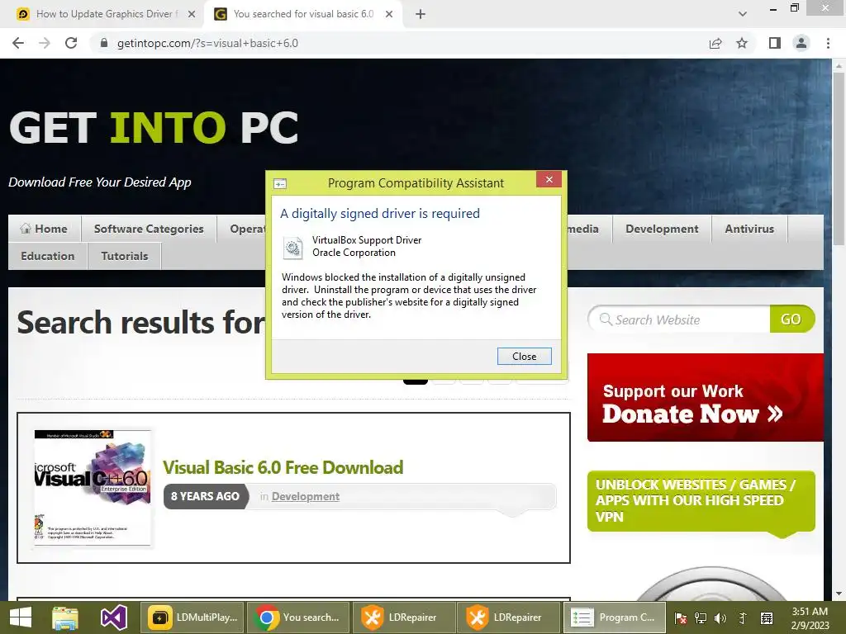Close the visual basic 6.0 search tab

coord(389,14)
